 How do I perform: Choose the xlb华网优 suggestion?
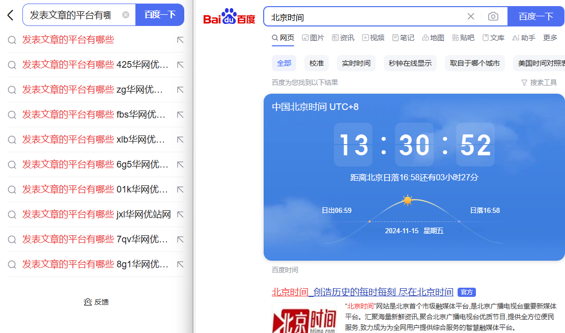94,140
